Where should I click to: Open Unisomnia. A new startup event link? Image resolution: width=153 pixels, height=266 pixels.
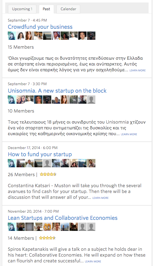click(x=57, y=91)
